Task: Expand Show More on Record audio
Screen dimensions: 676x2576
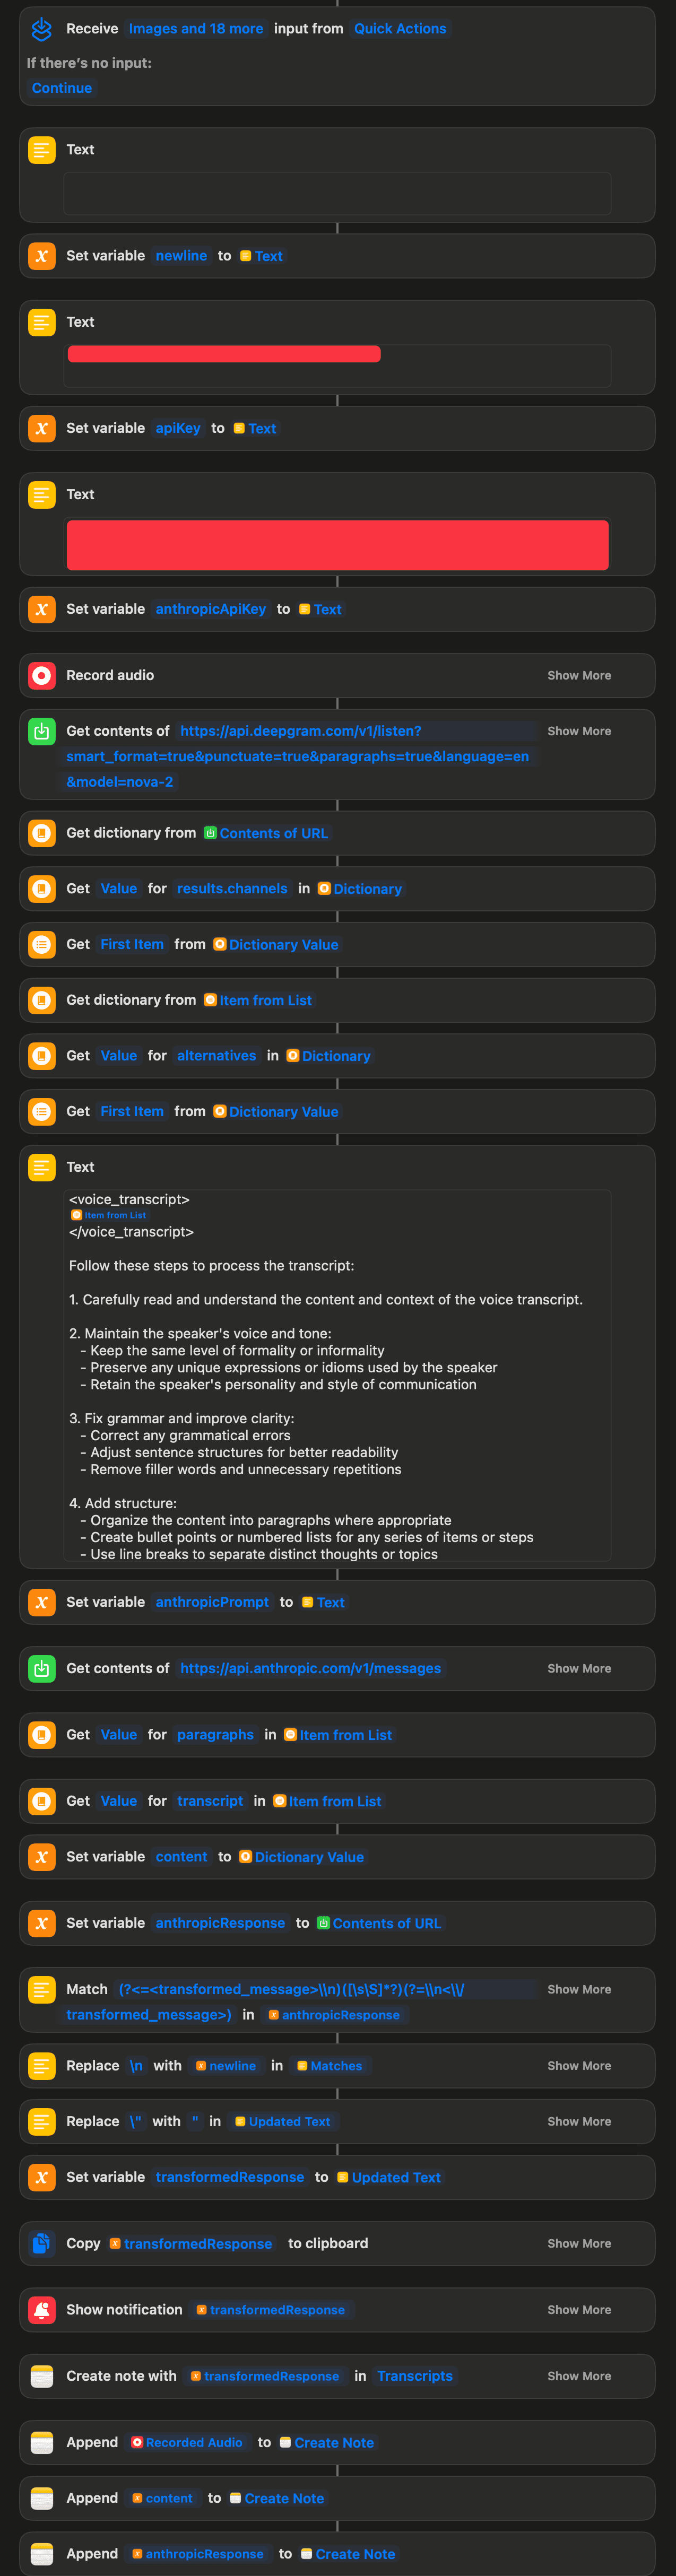Action: 579,675
